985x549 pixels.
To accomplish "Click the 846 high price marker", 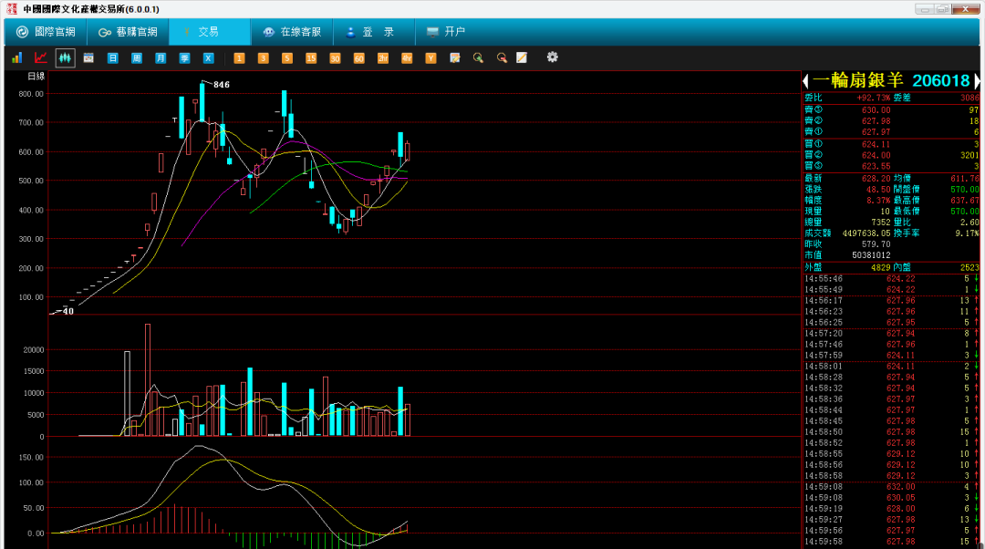I will click(221, 85).
